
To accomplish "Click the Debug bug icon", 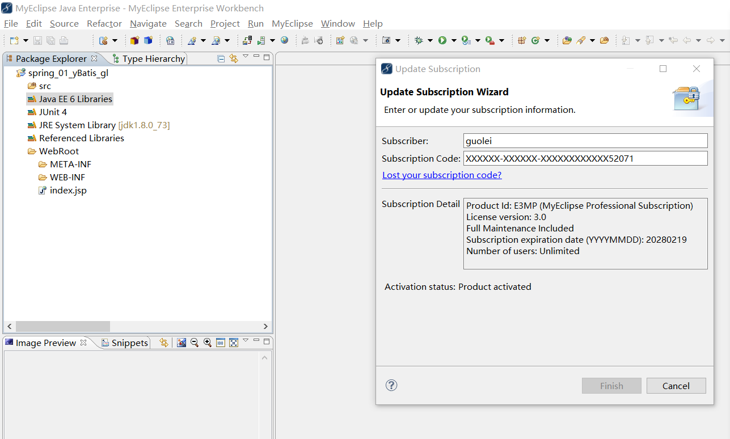I will click(419, 40).
